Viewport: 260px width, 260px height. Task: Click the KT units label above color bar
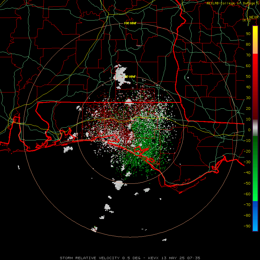[247, 20]
